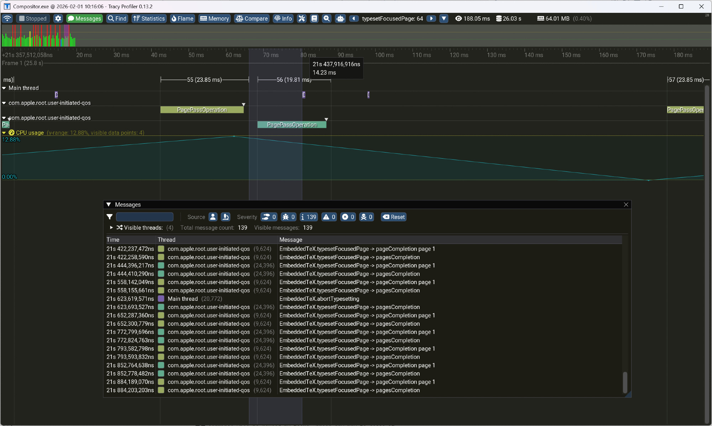712x426 pixels.
Task: Click the Messages list vertical scrollbar
Action: (x=625, y=382)
